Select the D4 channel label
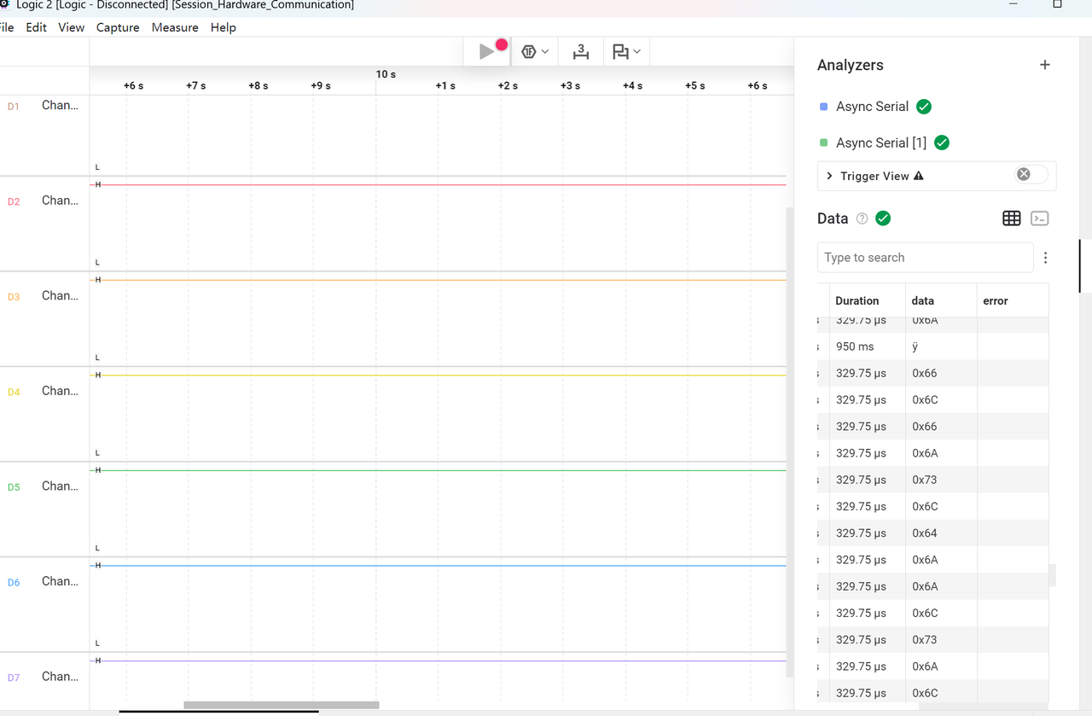 pos(14,392)
